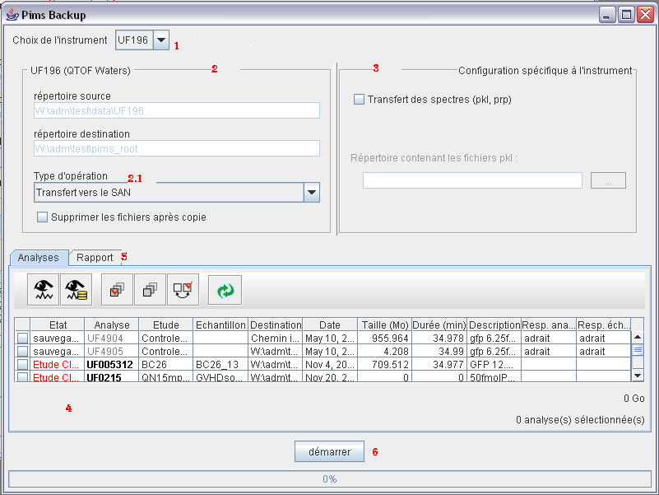Click the répertoire source text field
The image size is (659, 495).
click(177, 110)
